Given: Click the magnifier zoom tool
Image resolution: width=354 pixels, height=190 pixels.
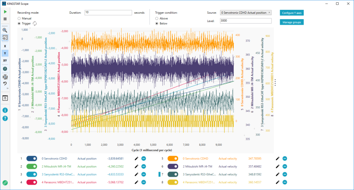Looking at the screenshot, I should pyautogui.click(x=5, y=30).
